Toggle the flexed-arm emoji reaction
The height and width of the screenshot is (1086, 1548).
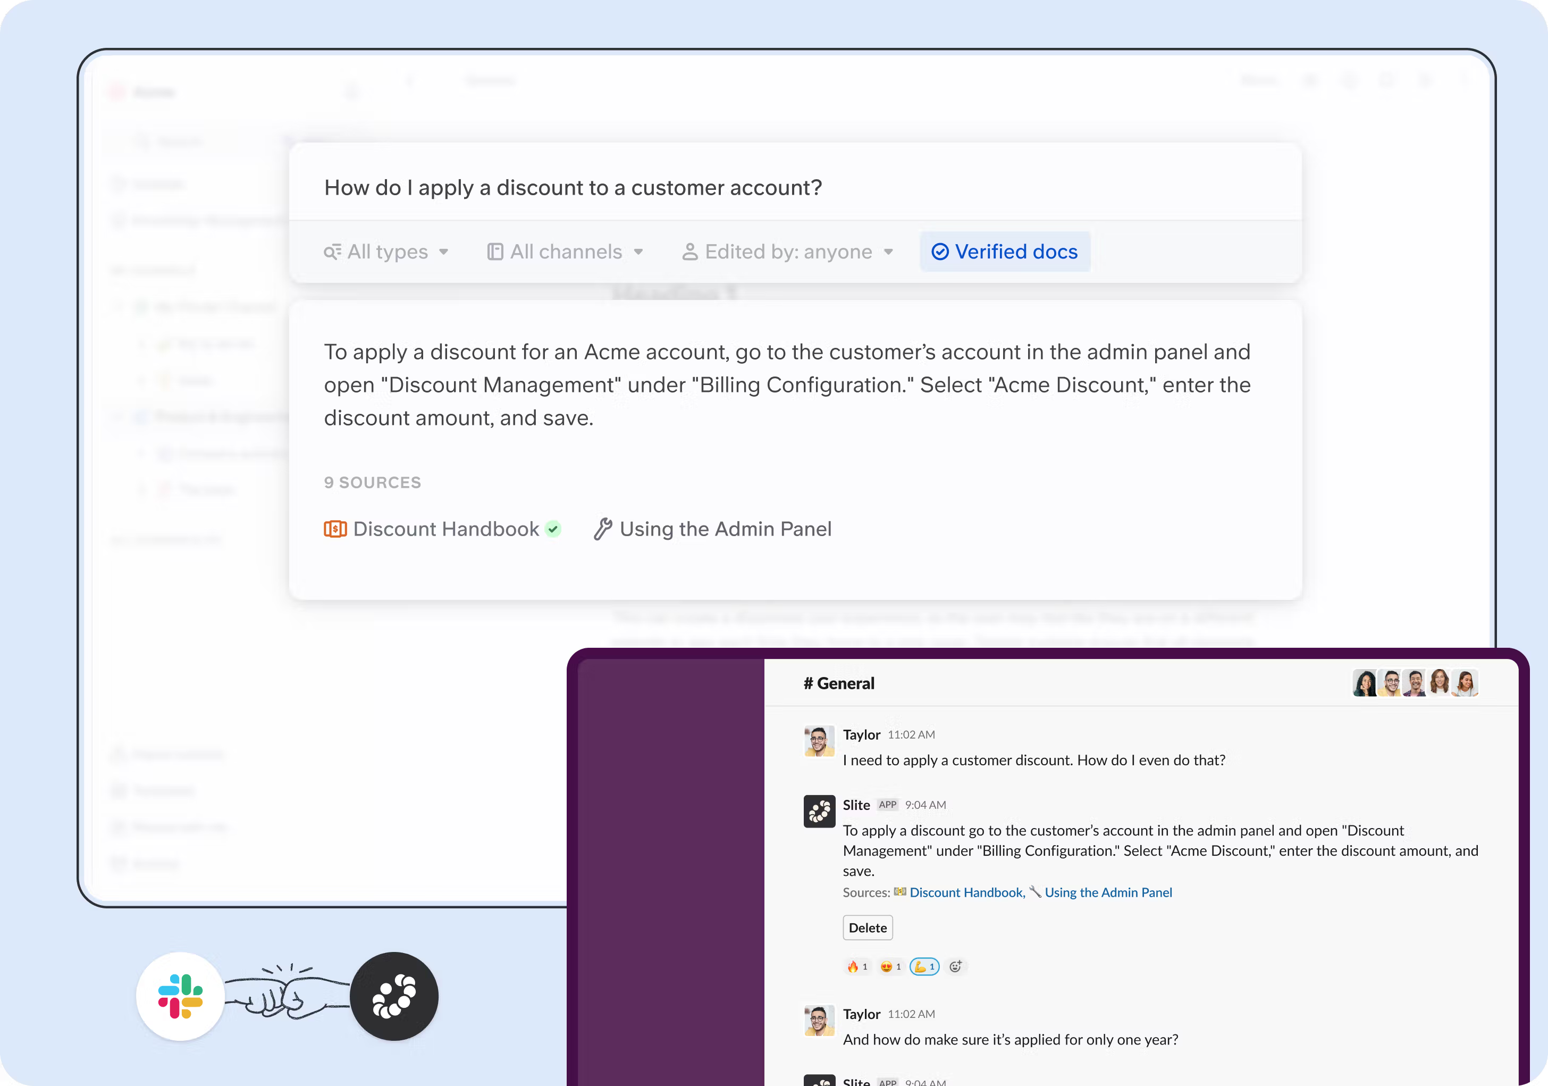pos(924,967)
